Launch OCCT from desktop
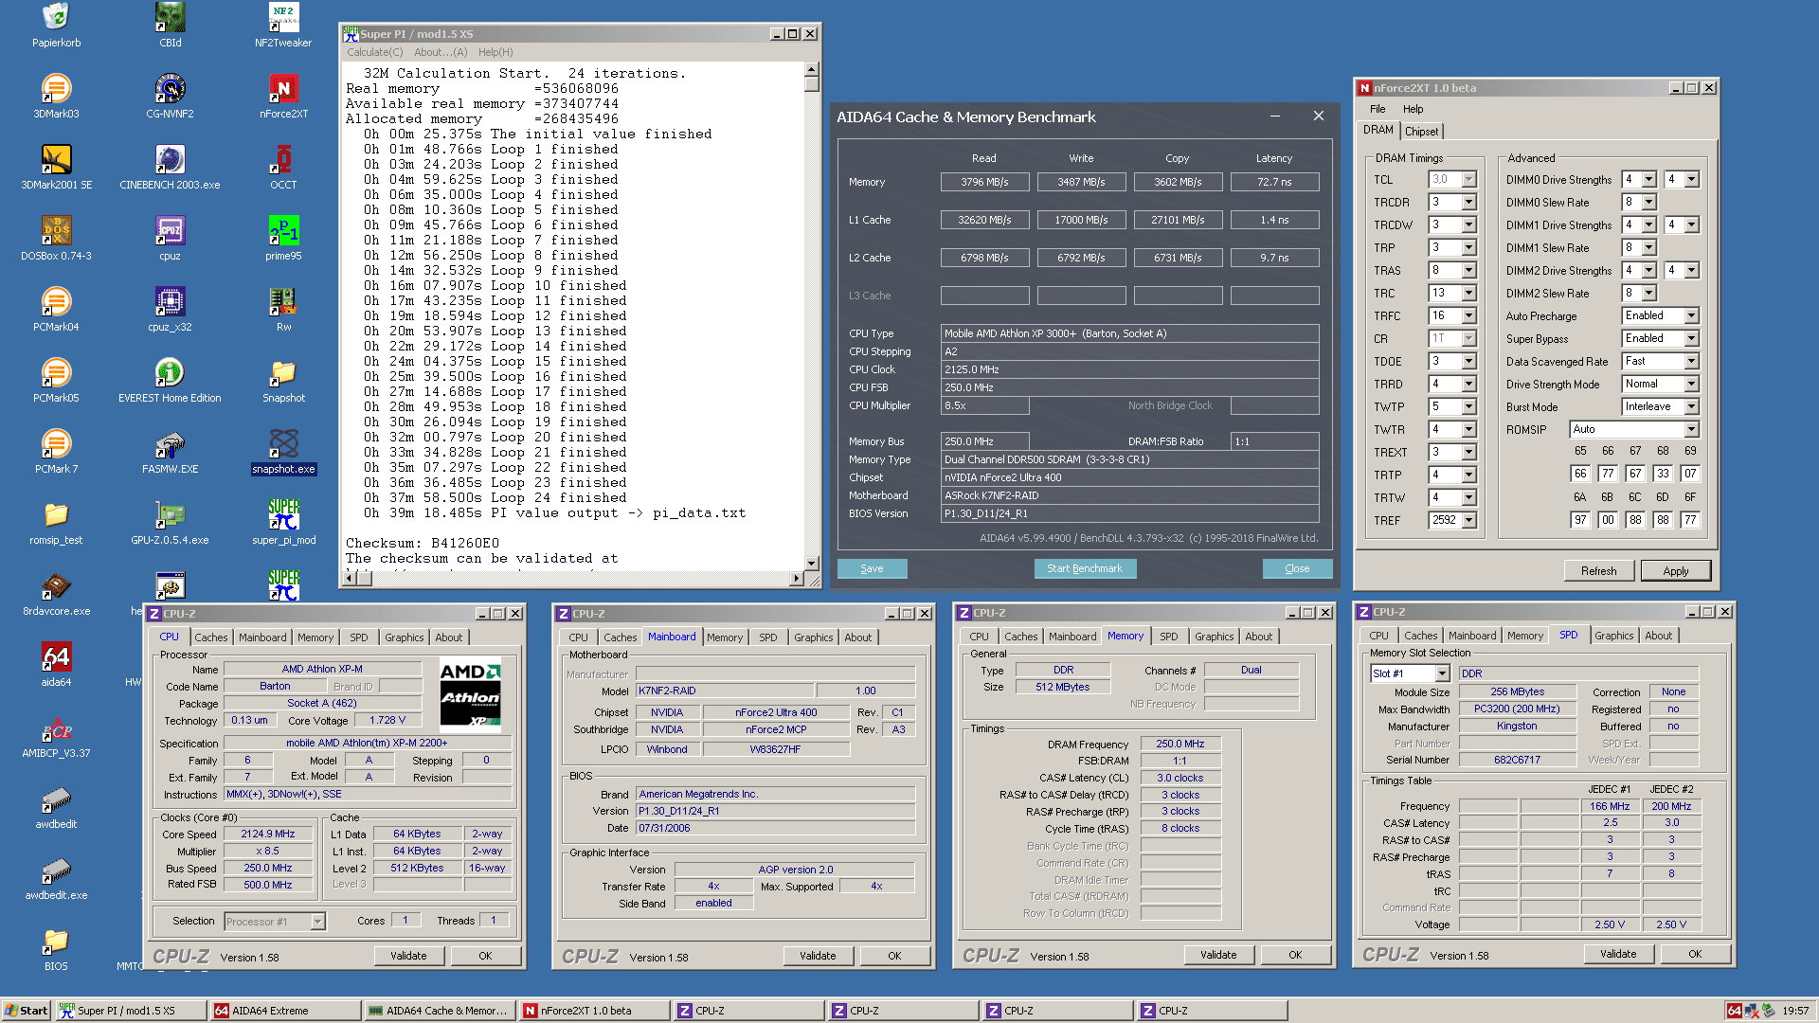 (x=283, y=168)
